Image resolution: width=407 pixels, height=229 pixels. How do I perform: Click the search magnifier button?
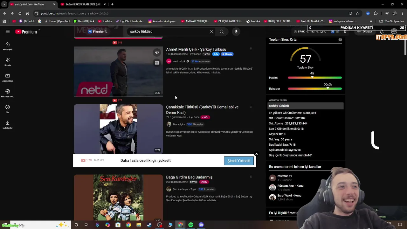(x=222, y=31)
